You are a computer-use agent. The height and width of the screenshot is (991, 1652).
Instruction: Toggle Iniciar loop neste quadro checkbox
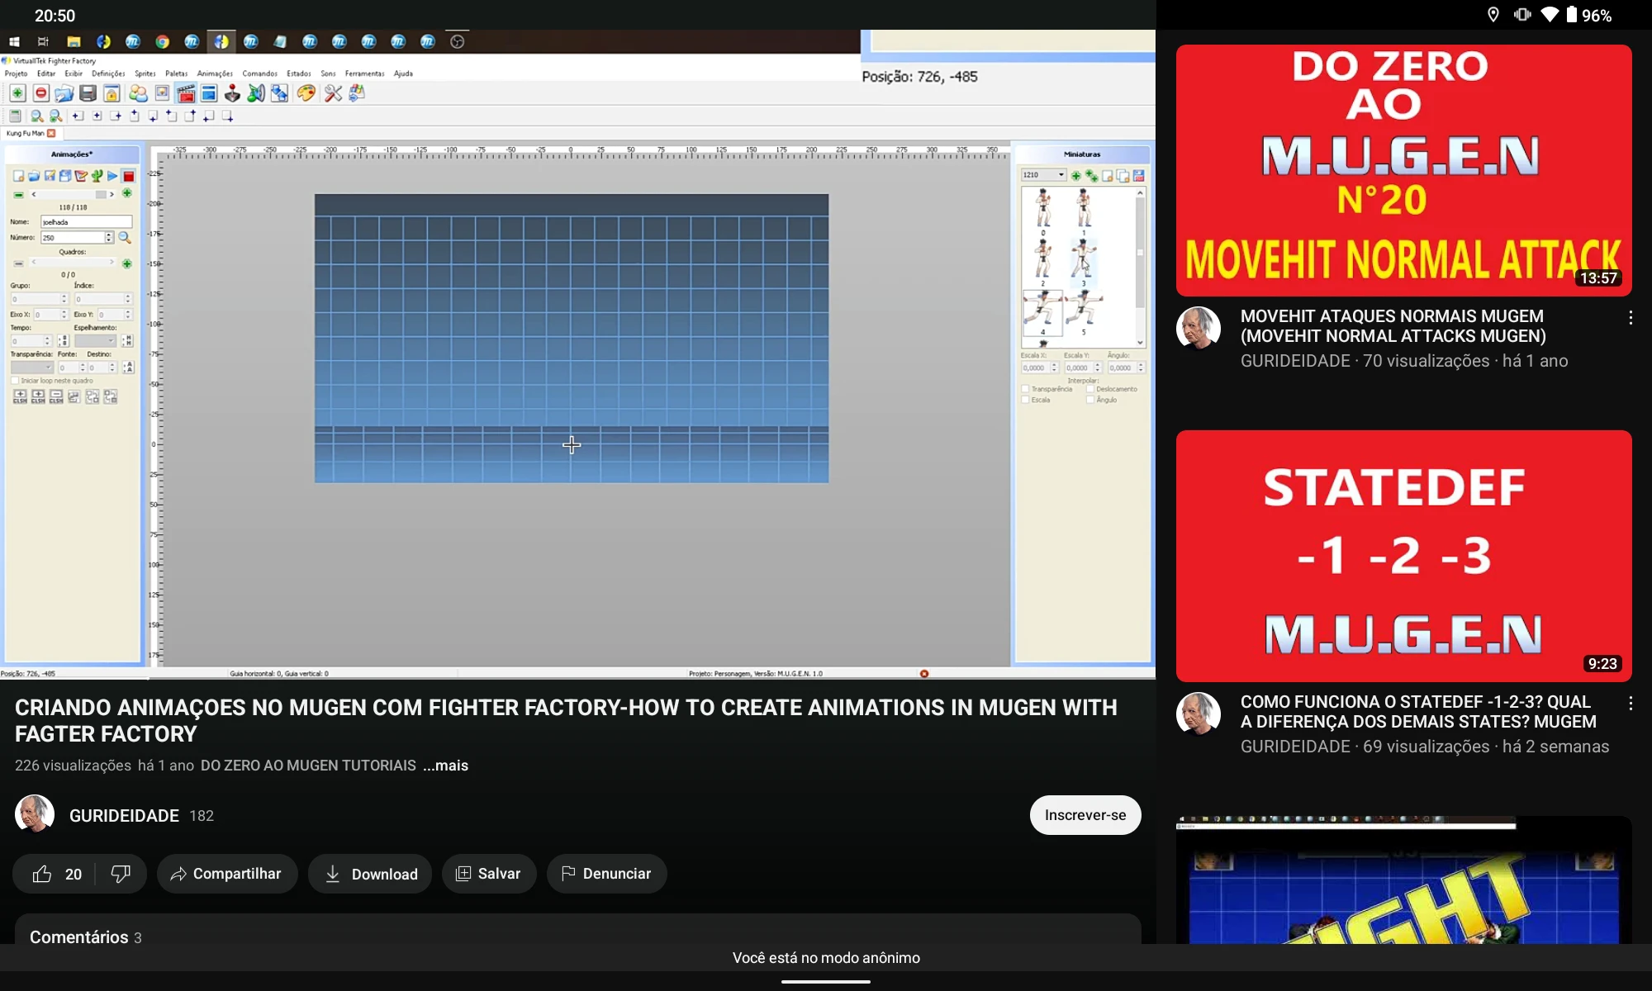15,381
